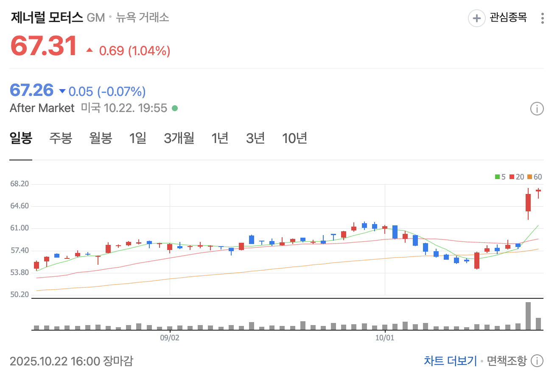This screenshot has width=560, height=376.
Task: Click the 2025.10.22 16:00 장마감 text
Action: pos(71,361)
